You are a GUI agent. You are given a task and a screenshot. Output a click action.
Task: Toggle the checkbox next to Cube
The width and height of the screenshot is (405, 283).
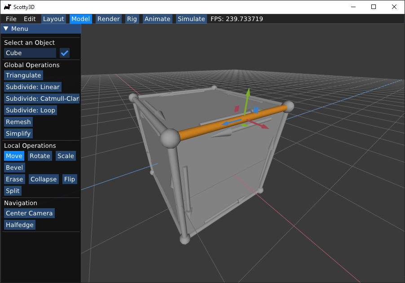65,53
